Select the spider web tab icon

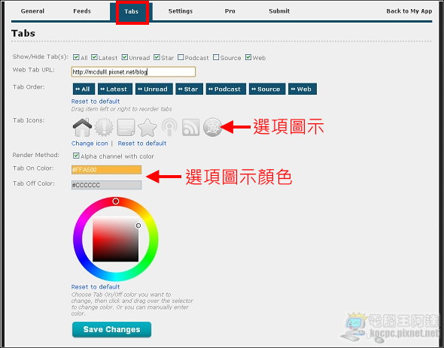(212, 127)
